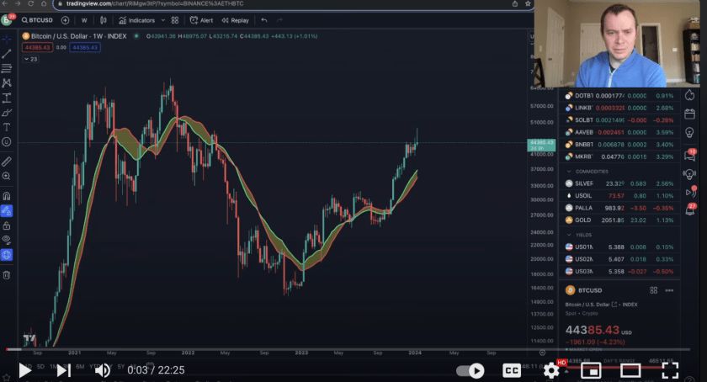Toggle the autoplay switch
This screenshot has width=707, height=382.
click(470, 371)
